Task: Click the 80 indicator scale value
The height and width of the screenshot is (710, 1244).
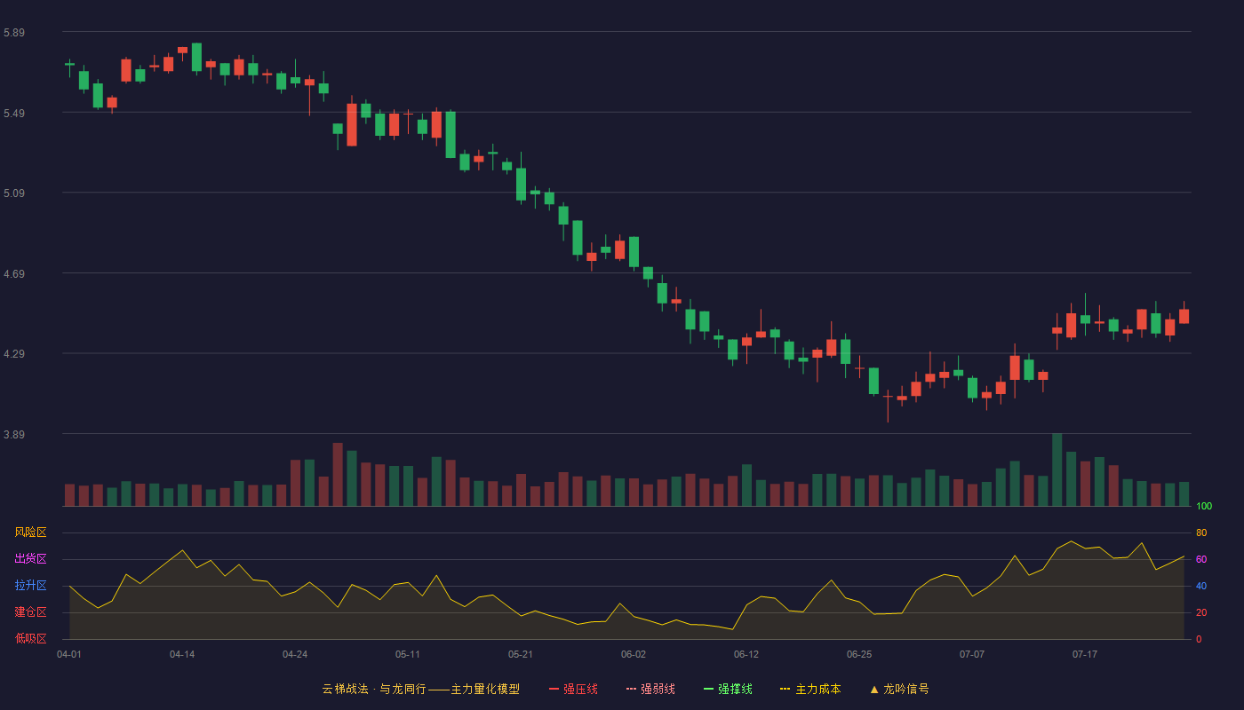Action: click(x=1201, y=532)
